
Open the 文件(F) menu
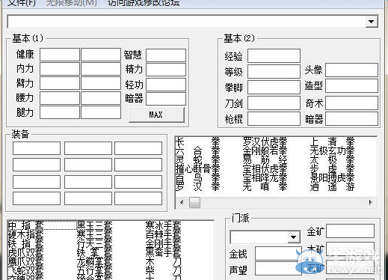tap(21, 3)
